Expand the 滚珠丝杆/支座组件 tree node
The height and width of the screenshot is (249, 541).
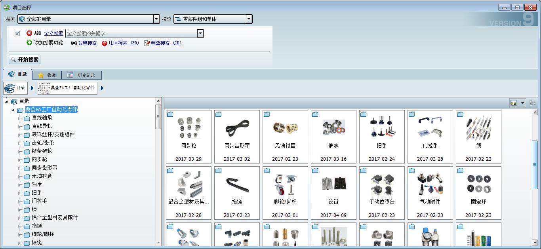point(19,135)
